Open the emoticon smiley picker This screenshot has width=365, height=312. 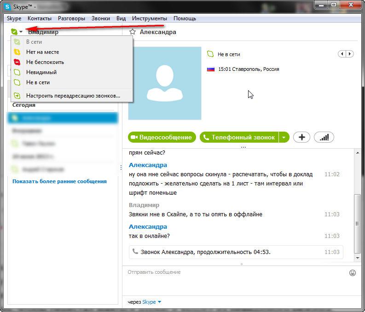pos(353,273)
